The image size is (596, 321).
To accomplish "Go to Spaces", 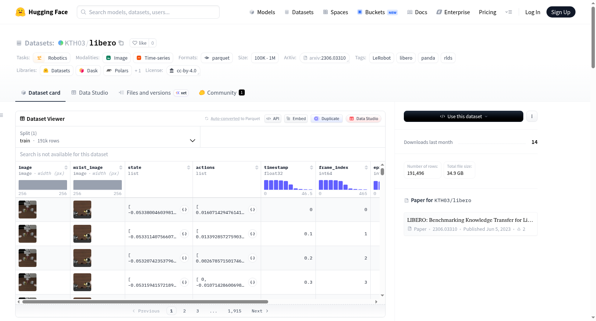I will tap(336, 12).
